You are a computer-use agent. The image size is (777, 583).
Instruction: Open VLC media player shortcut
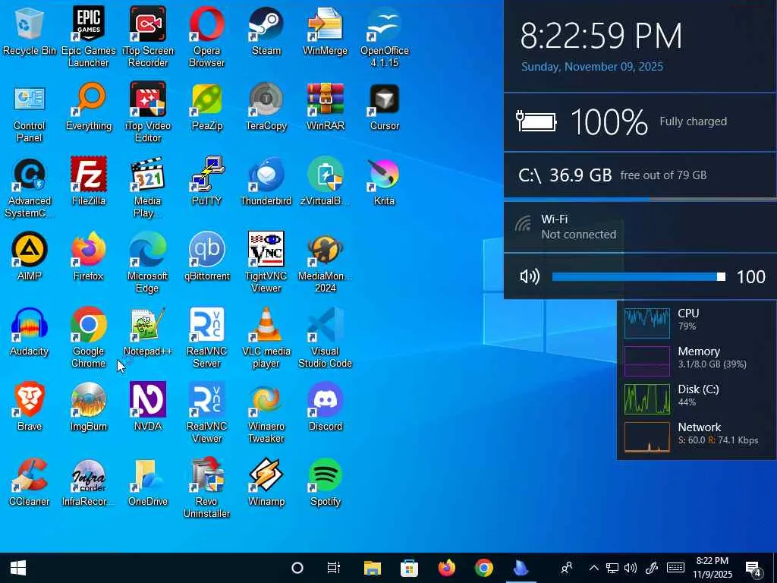(x=266, y=338)
